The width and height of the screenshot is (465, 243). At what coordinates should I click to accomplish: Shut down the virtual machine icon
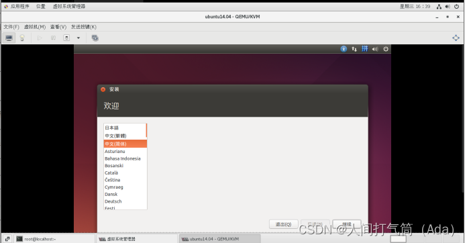tap(66, 38)
